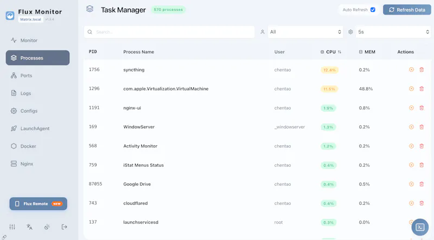Terminate WindowServer with the orange icon

pyautogui.click(x=411, y=127)
